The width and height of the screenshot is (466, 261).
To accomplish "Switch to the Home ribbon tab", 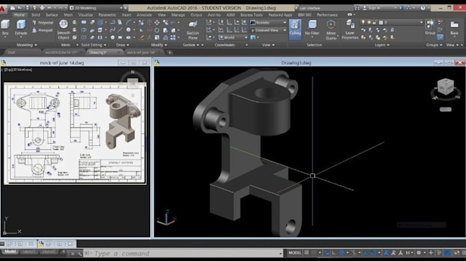I will pyautogui.click(x=19, y=15).
